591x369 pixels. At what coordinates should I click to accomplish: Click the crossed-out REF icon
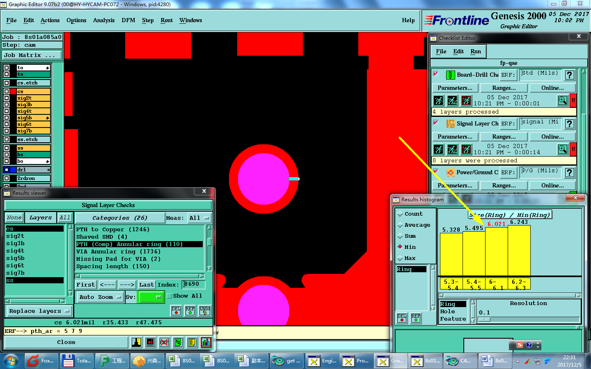point(164,342)
